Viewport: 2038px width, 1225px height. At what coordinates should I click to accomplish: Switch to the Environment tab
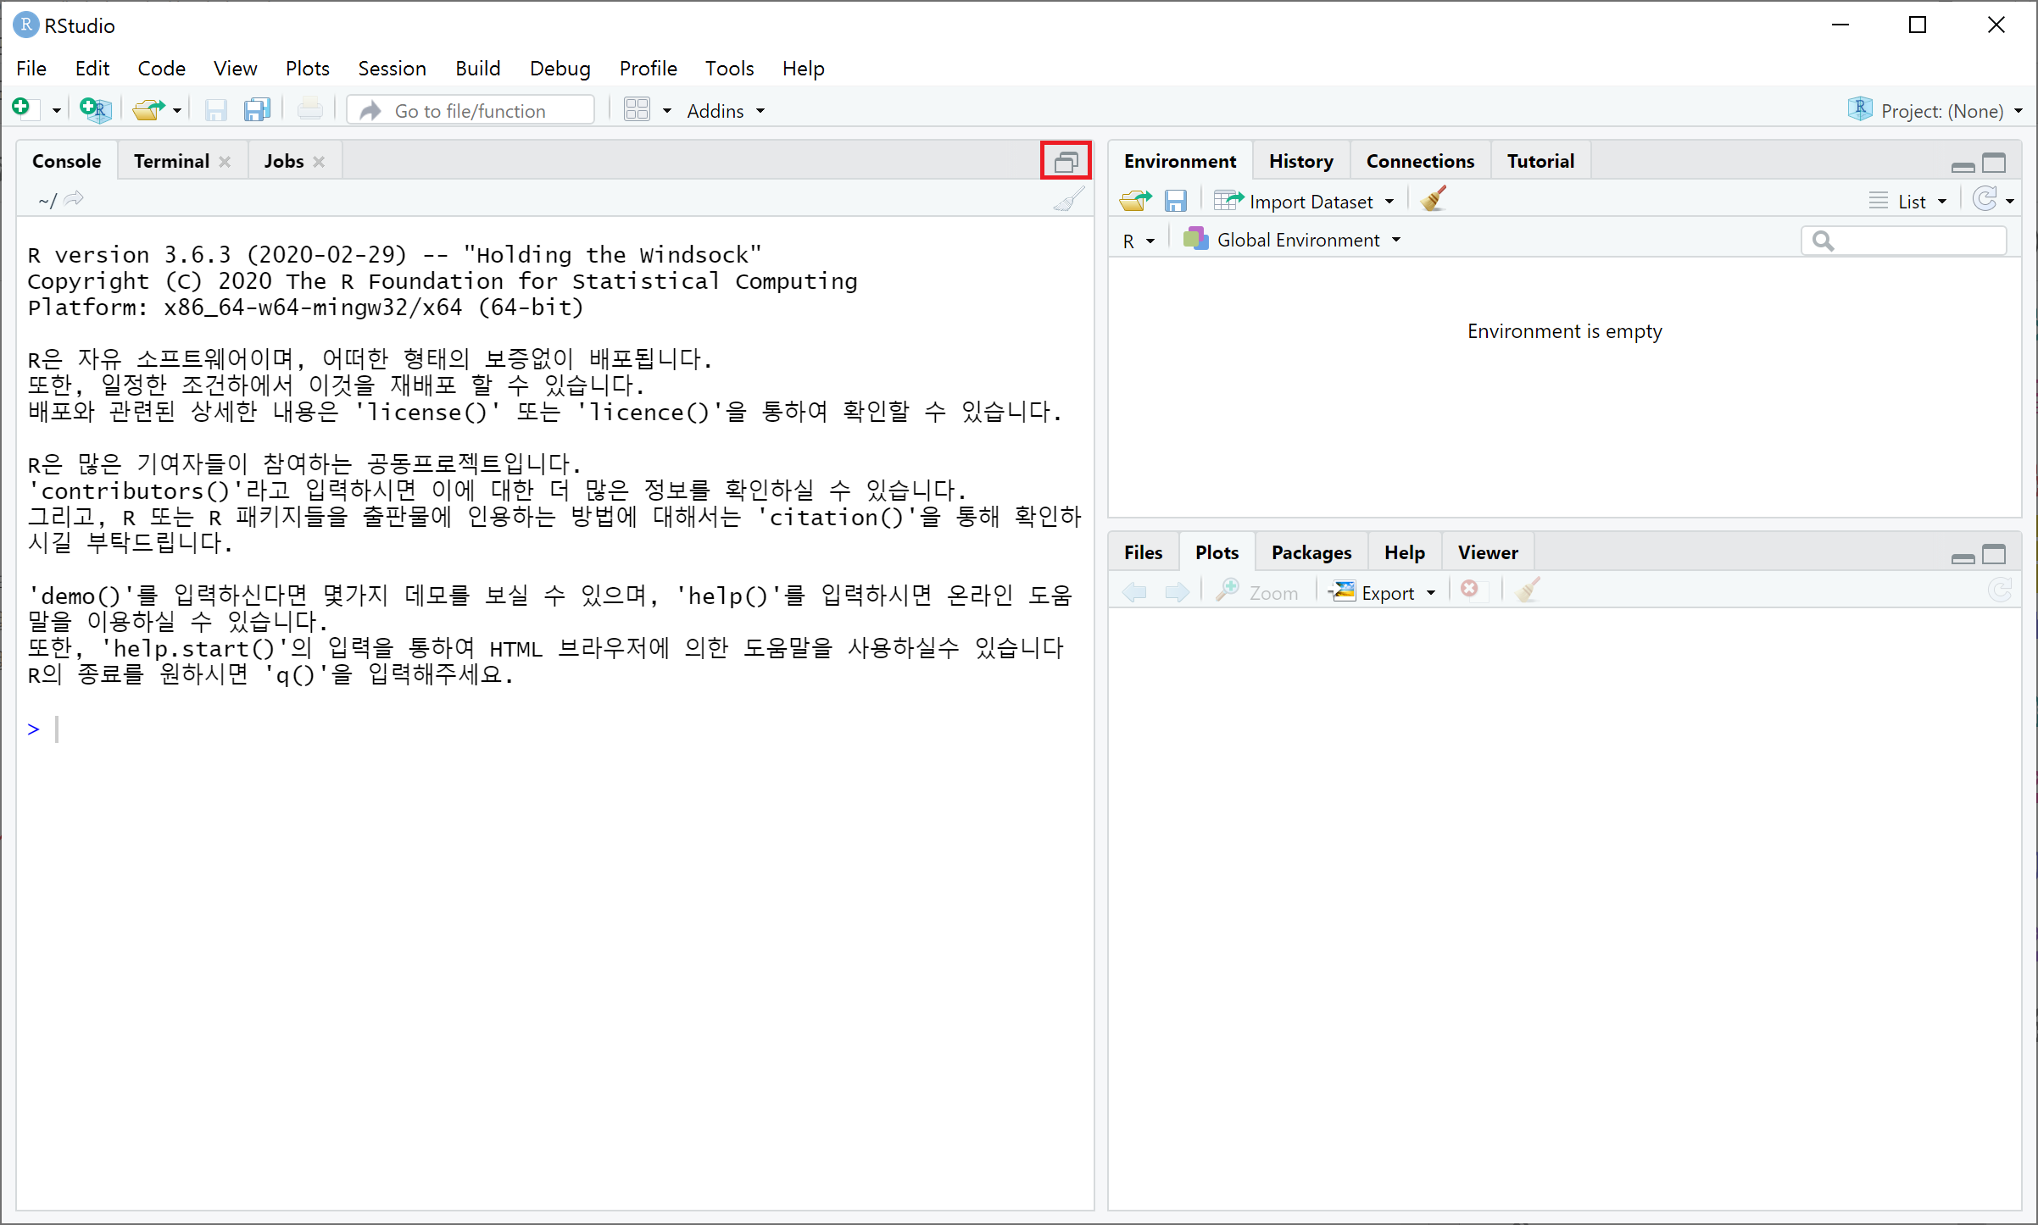[1180, 161]
